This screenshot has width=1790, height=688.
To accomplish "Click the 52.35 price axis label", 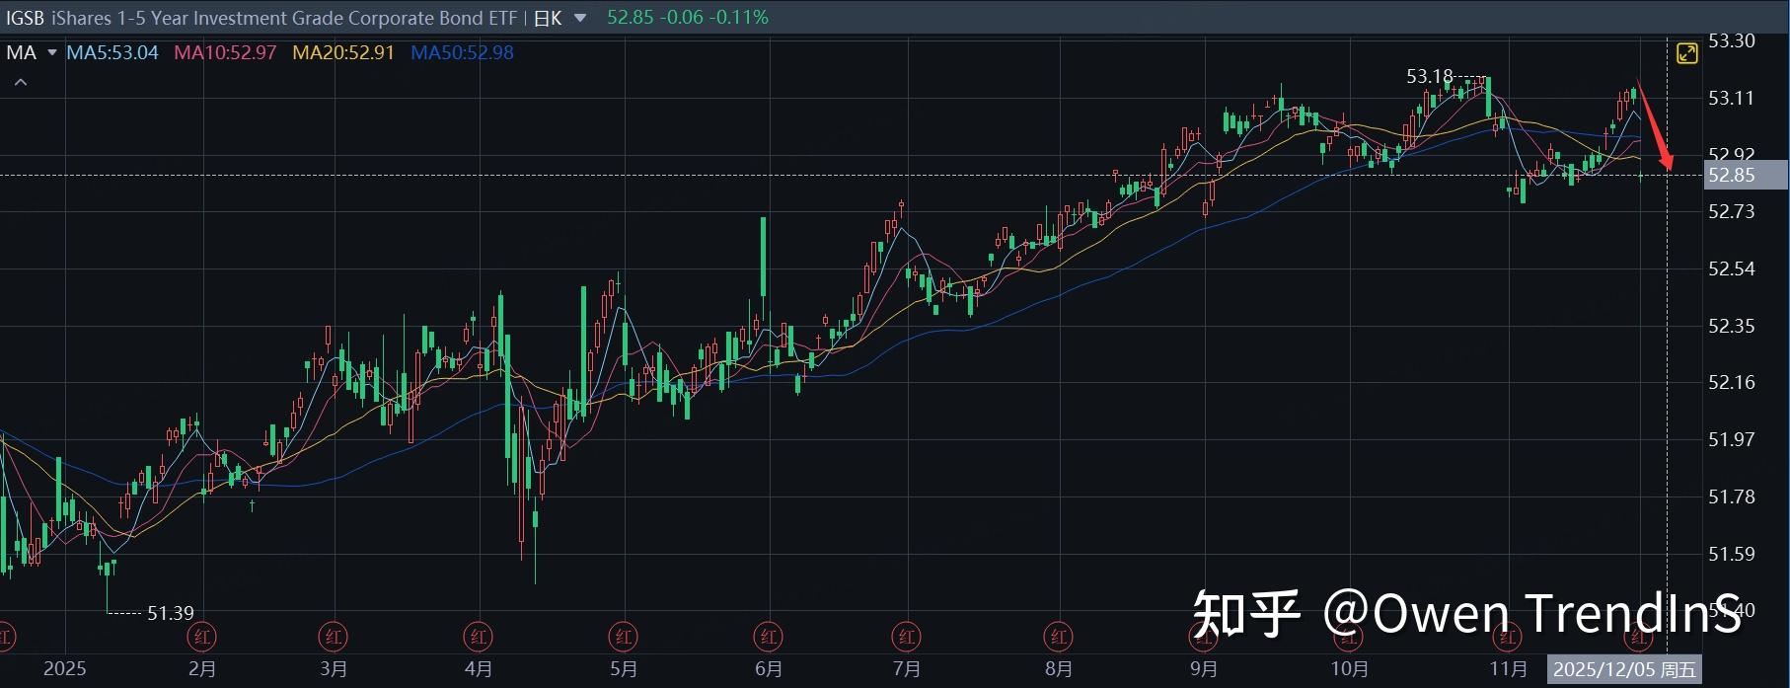I will tap(1732, 326).
